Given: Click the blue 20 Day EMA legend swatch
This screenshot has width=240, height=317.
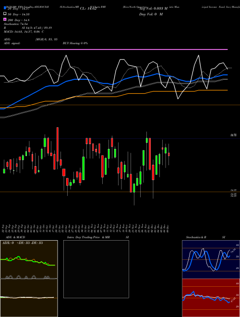Looking at the screenshot, I should point(5,8).
